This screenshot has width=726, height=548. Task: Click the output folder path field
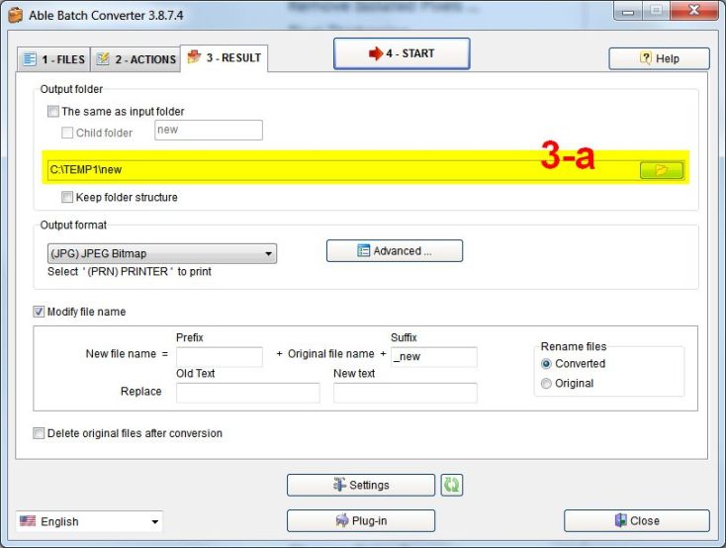(x=342, y=170)
